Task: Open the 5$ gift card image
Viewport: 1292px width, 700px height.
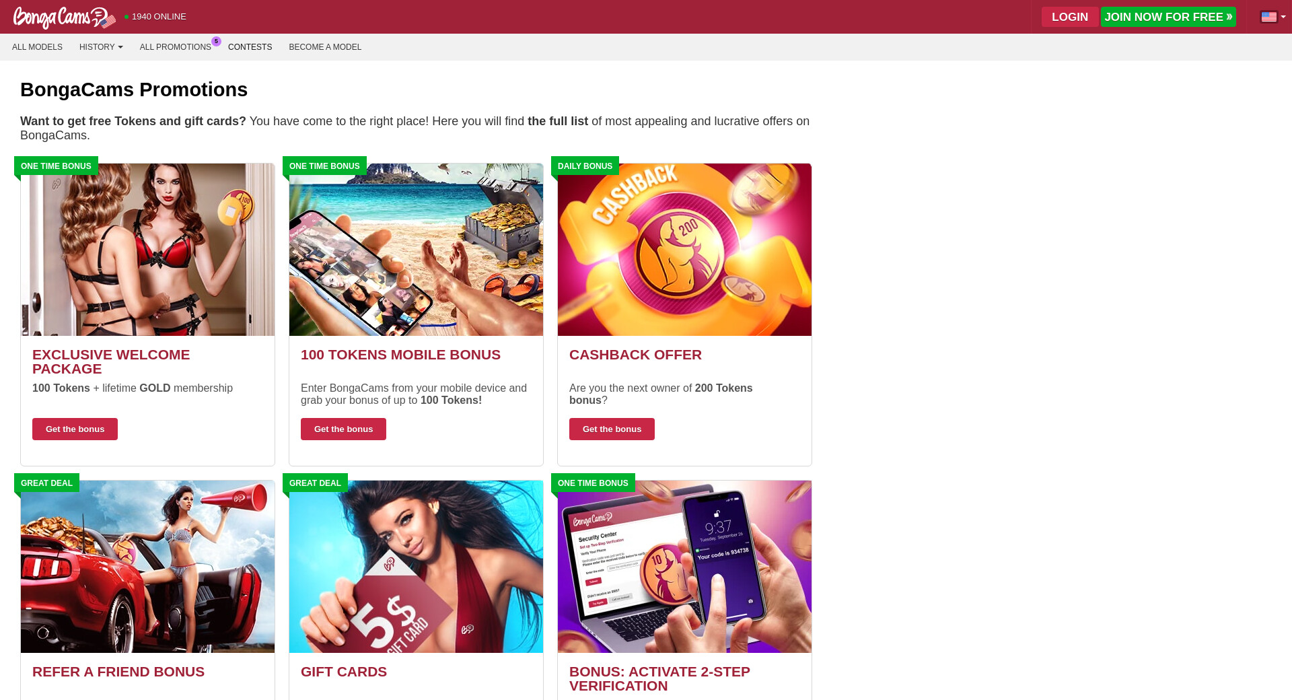Action: tap(416, 567)
